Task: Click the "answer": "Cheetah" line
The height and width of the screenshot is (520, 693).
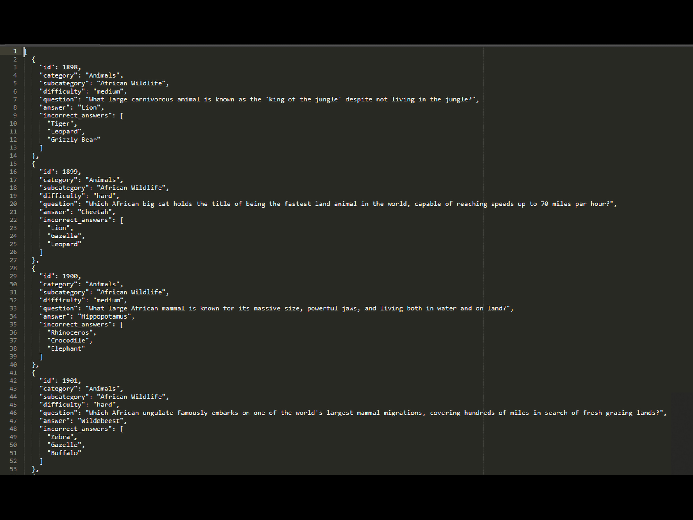Action: pyautogui.click(x=78, y=212)
